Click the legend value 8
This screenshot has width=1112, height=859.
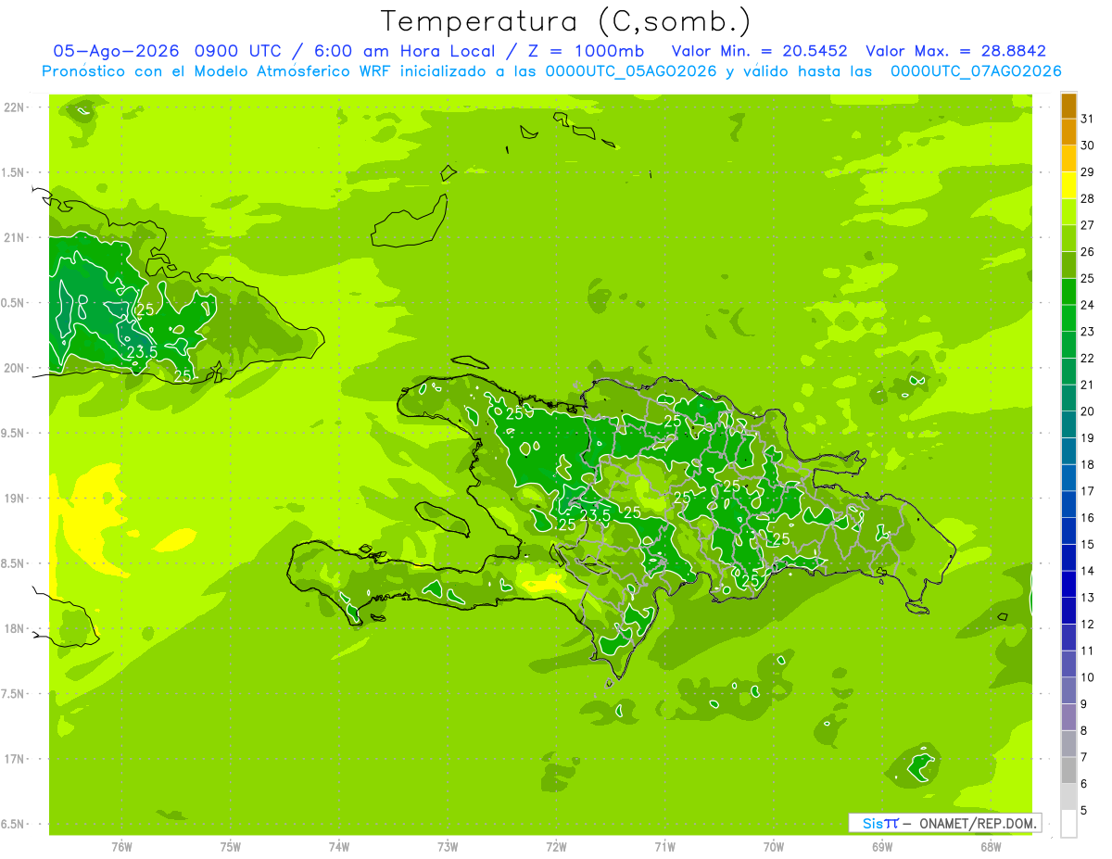click(1084, 731)
